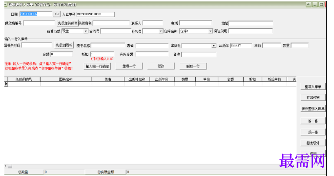Click the 先添加供货商 button
334x176 pixels.
[67, 23]
